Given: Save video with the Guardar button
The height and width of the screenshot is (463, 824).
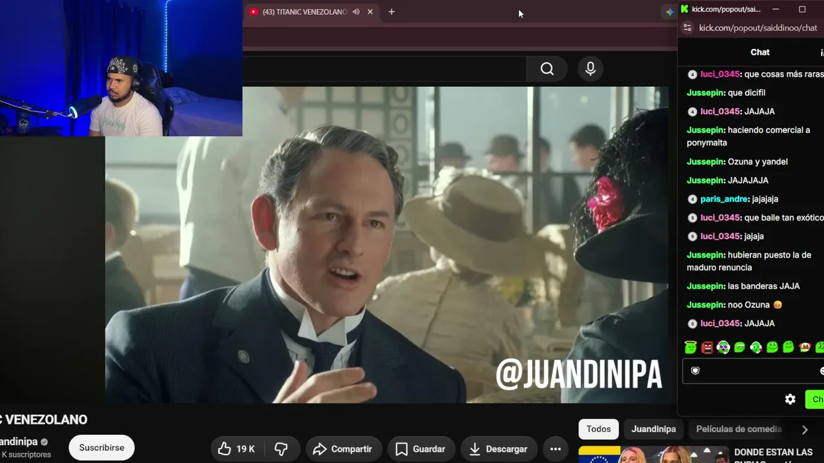Looking at the screenshot, I should tap(420, 449).
